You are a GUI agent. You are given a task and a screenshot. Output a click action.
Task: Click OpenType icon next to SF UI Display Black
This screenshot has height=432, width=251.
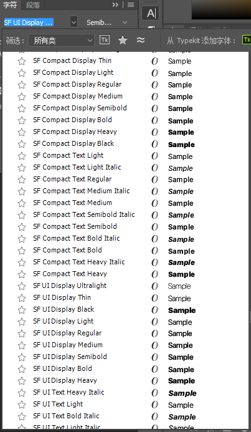pos(154,310)
